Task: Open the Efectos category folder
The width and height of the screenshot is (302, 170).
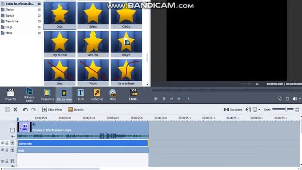Action: [x=21, y=9]
